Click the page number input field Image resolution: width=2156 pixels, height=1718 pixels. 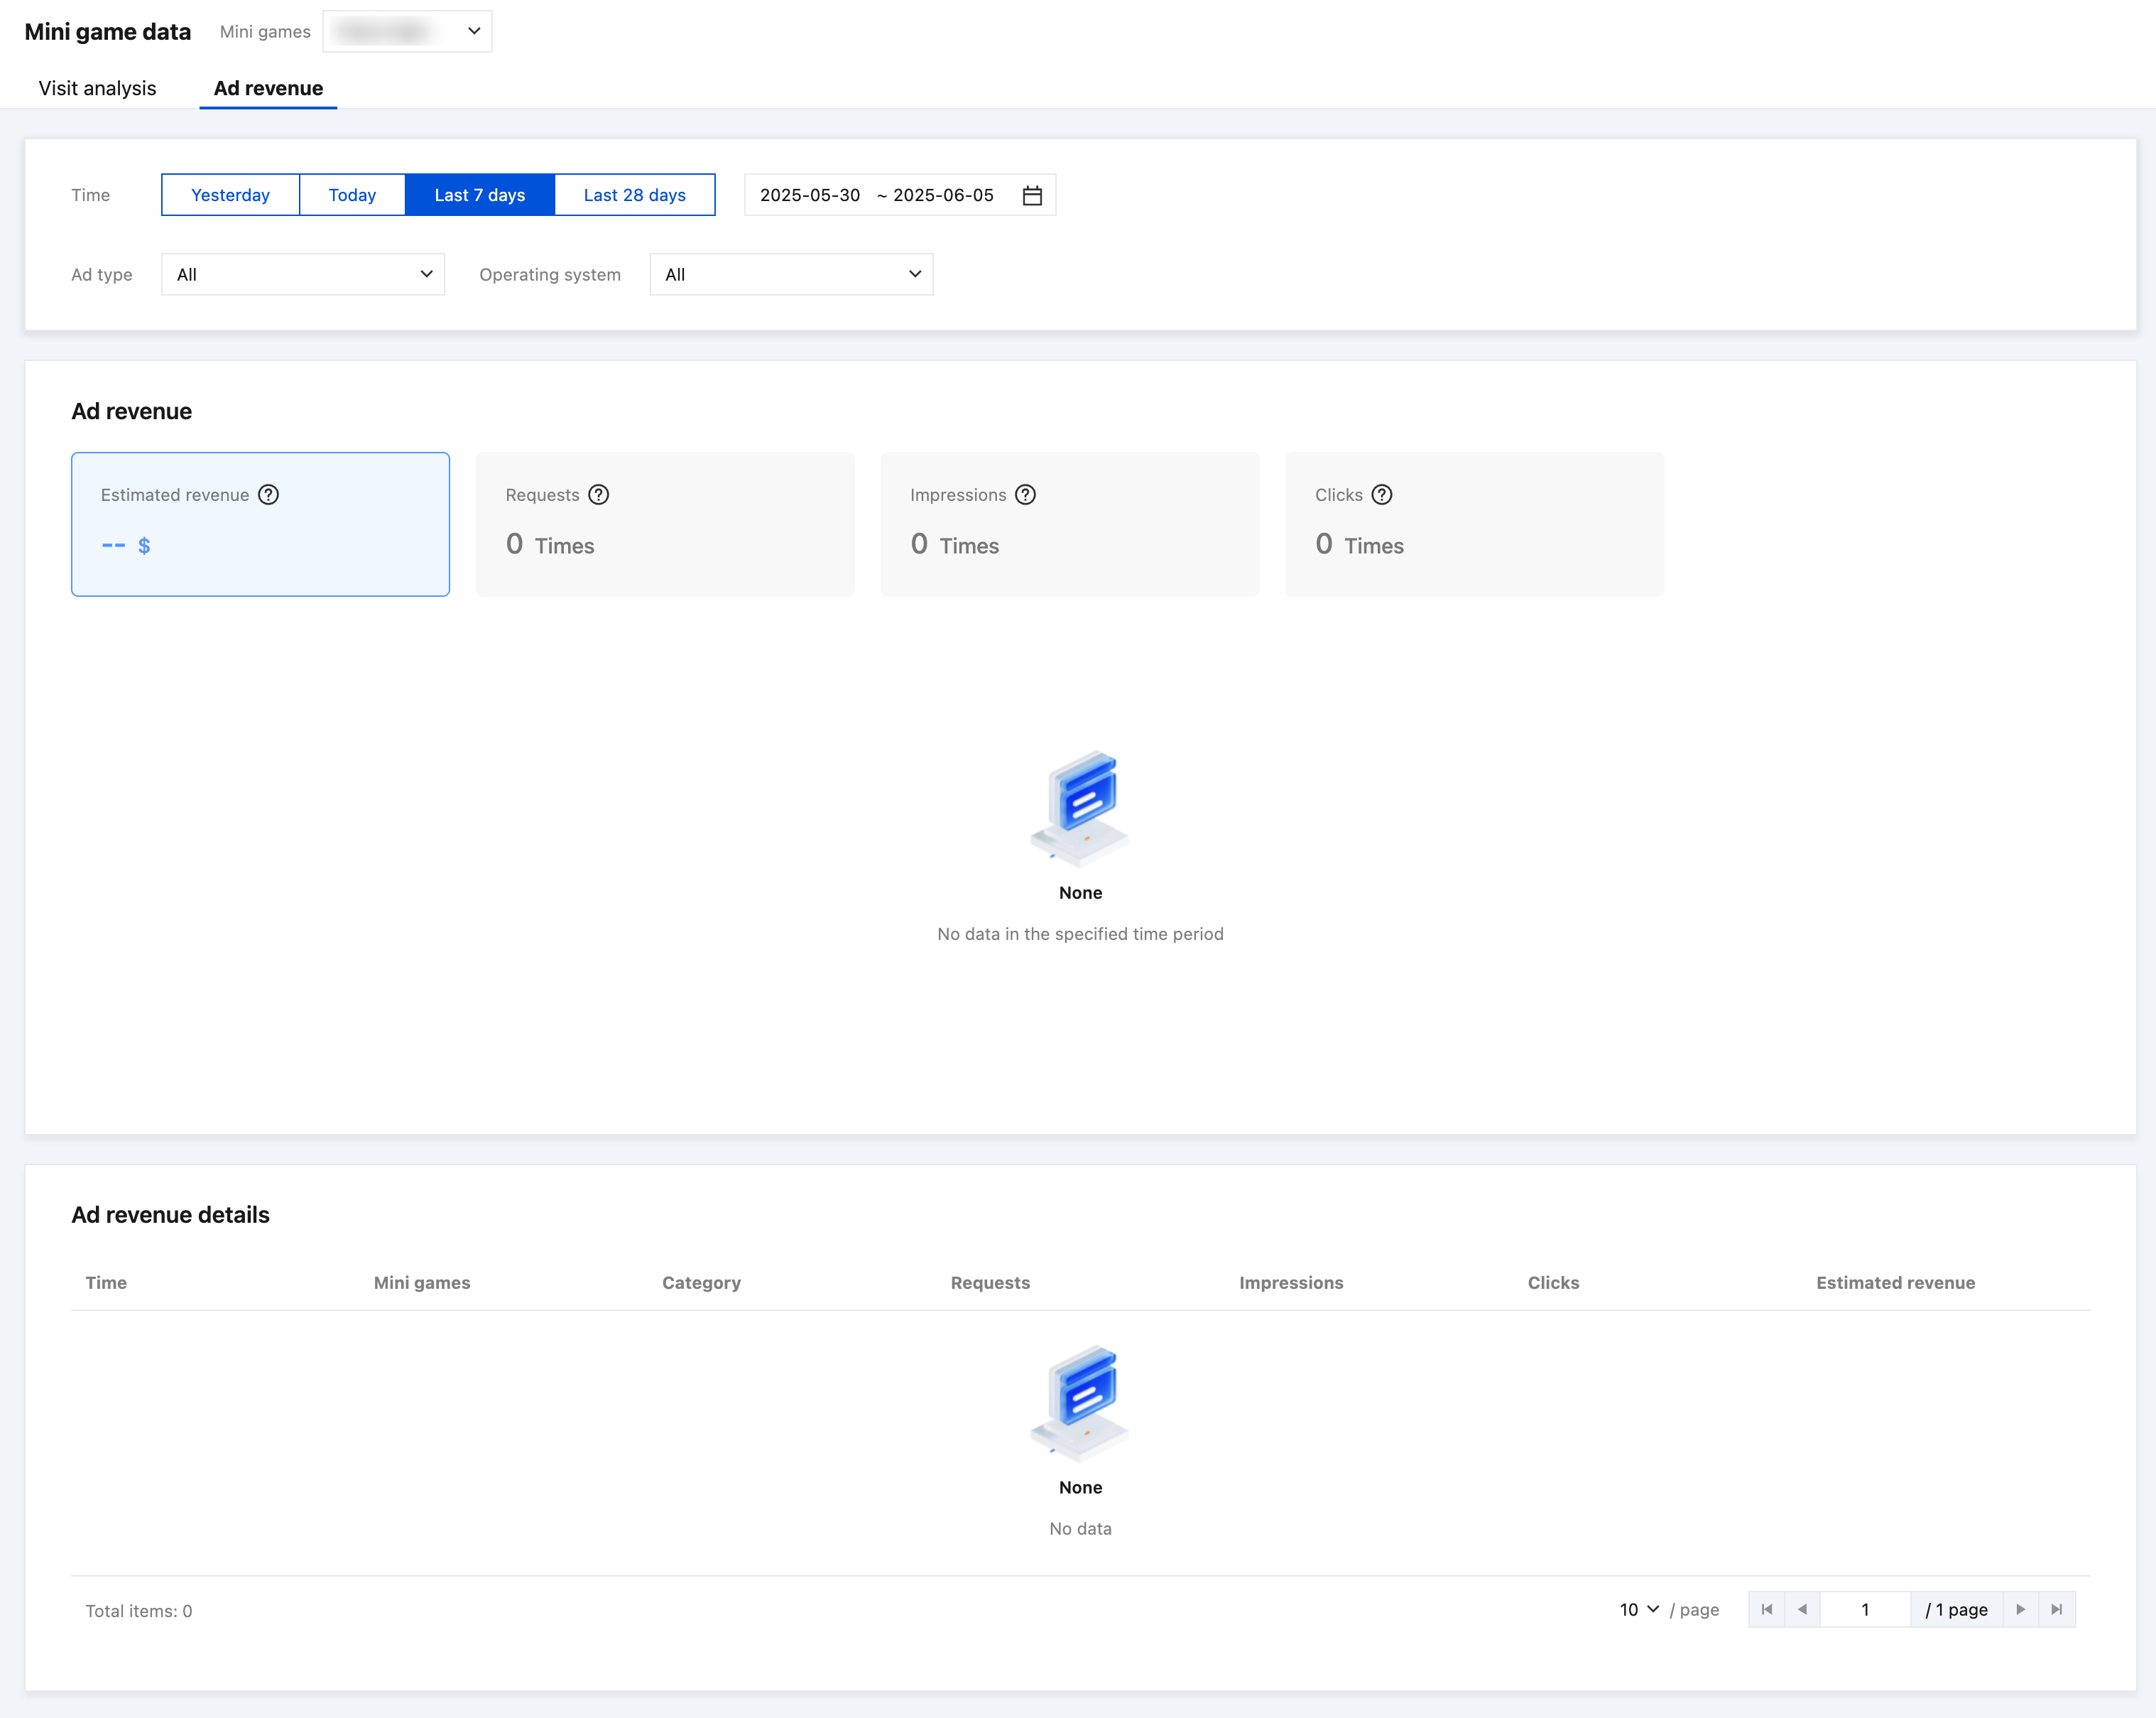1864,1609
